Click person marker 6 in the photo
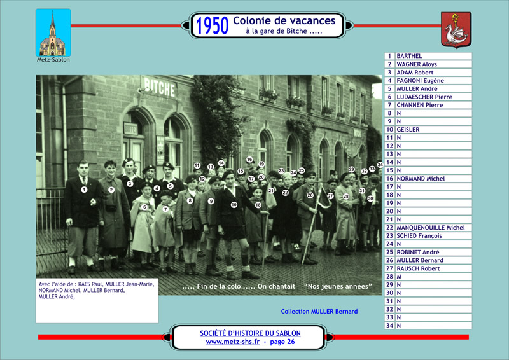The image size is (509, 360). 144,207
